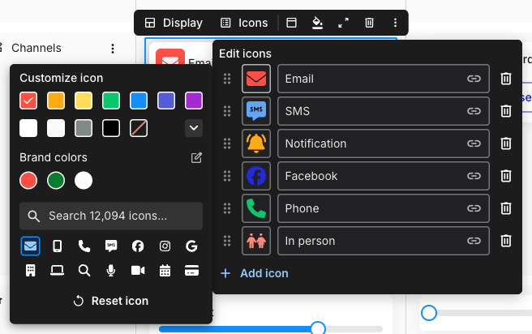This screenshot has width=532, height=334.
Task: Delete the Notification icon row
Action: click(506, 143)
